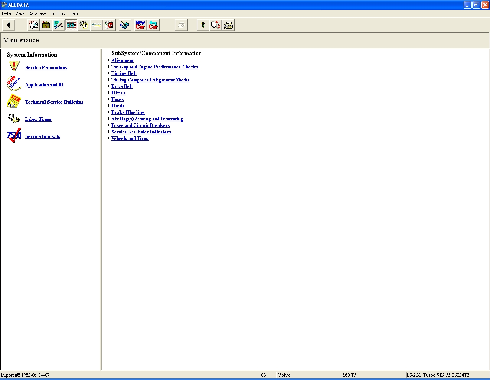Open the Wheels and Tires link

pos(130,138)
